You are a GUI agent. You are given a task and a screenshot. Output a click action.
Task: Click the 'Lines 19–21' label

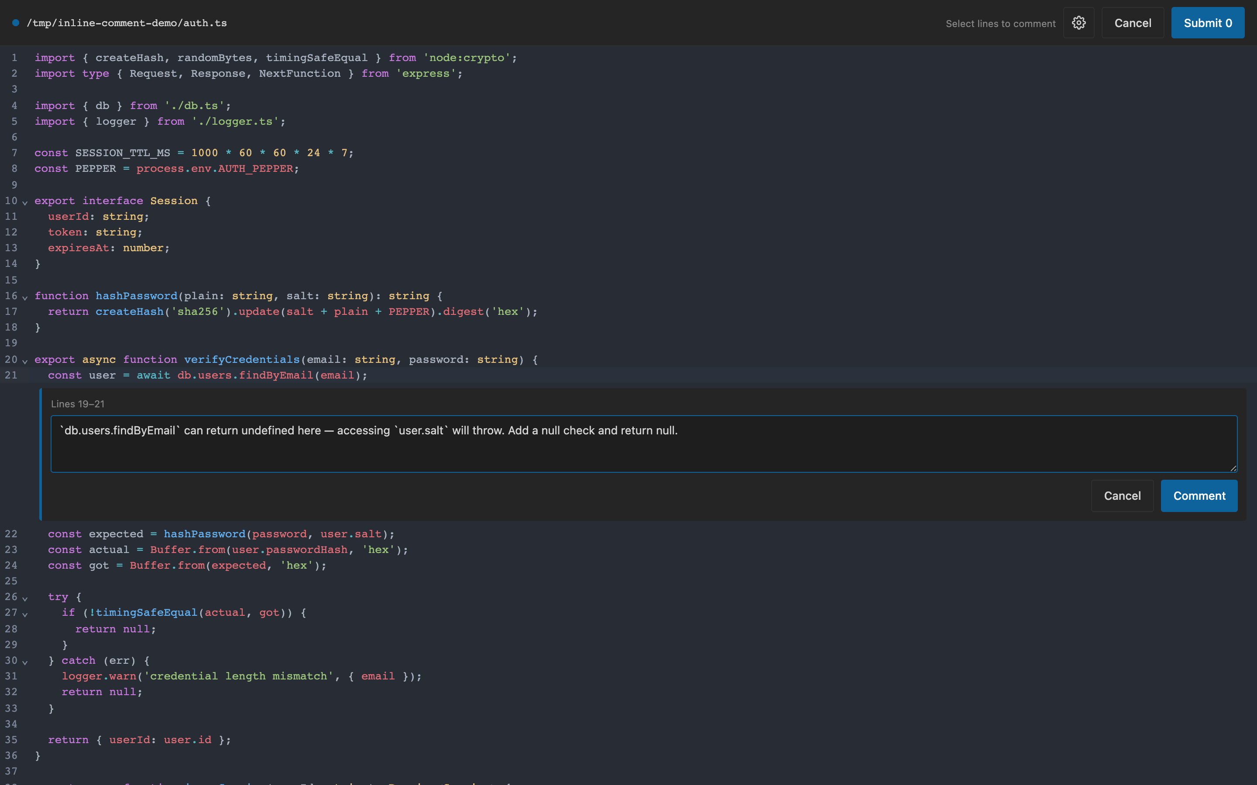(x=77, y=404)
